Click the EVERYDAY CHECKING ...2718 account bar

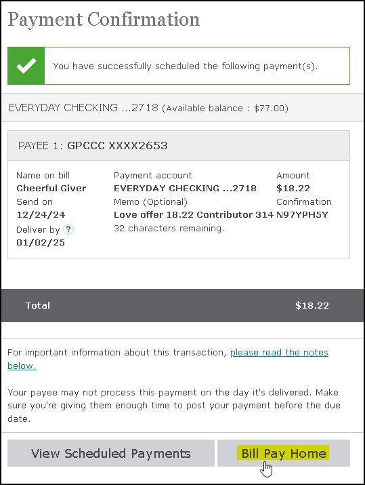click(x=183, y=108)
